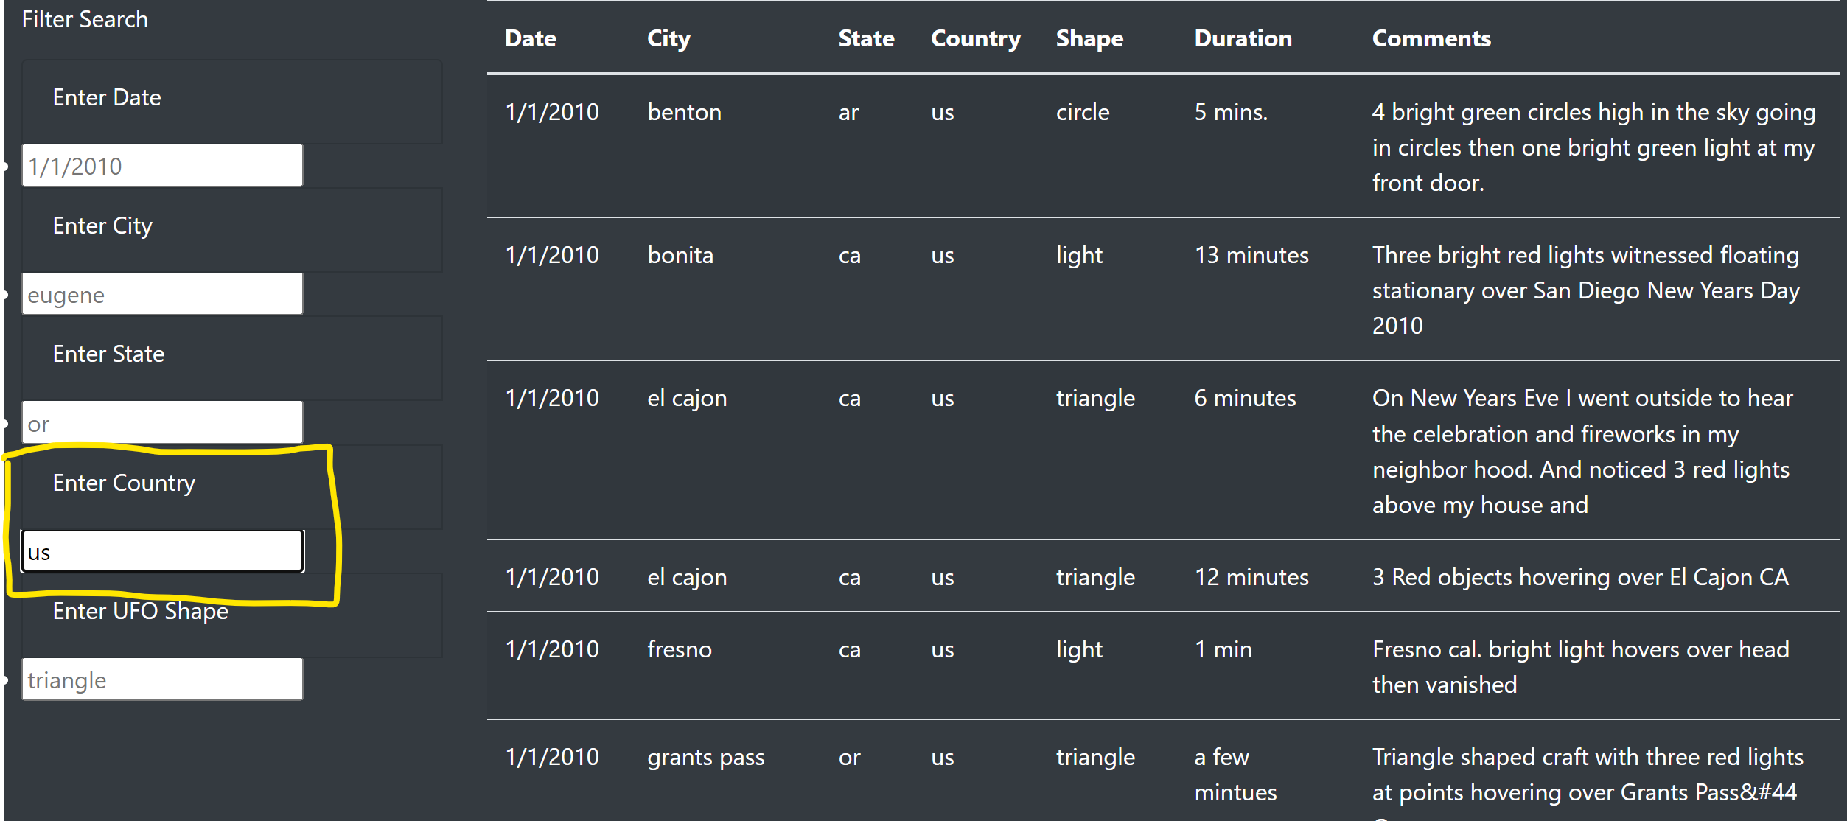Choose the Country column header
Screen dimensions: 1847x821
coord(976,38)
